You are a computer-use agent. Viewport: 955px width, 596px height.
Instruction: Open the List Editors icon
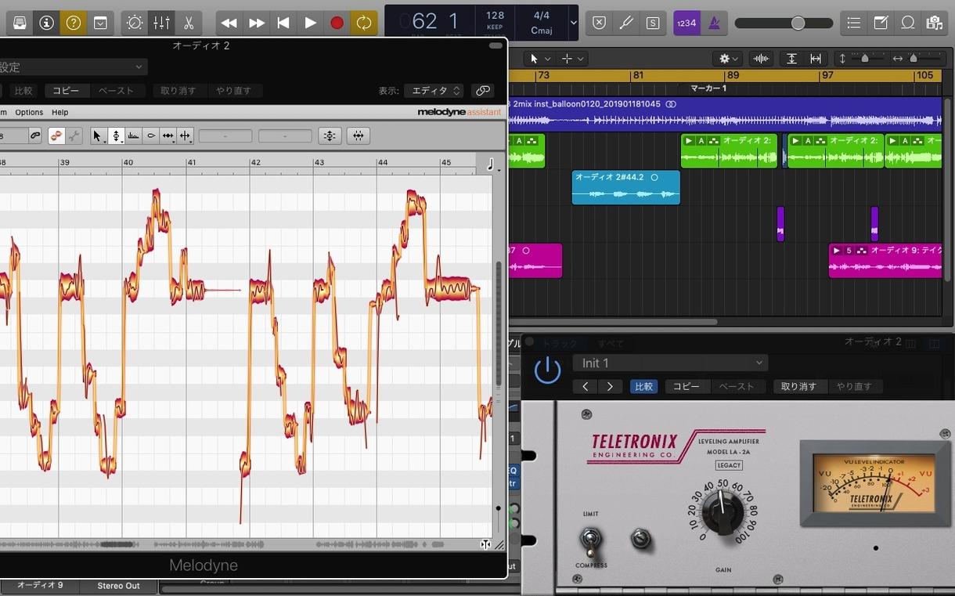pyautogui.click(x=854, y=23)
